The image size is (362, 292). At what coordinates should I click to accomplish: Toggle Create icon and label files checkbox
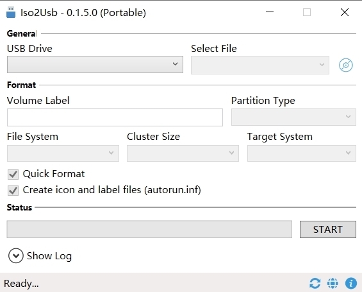click(x=13, y=191)
